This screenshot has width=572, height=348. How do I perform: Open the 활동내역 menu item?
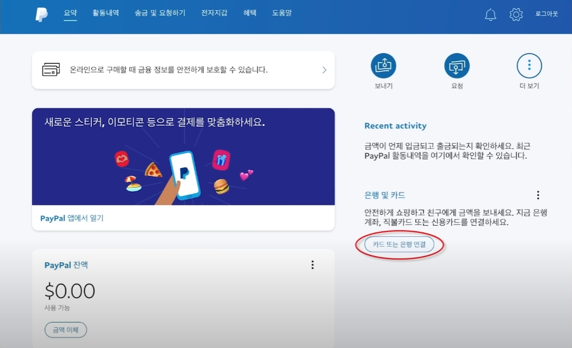(105, 13)
